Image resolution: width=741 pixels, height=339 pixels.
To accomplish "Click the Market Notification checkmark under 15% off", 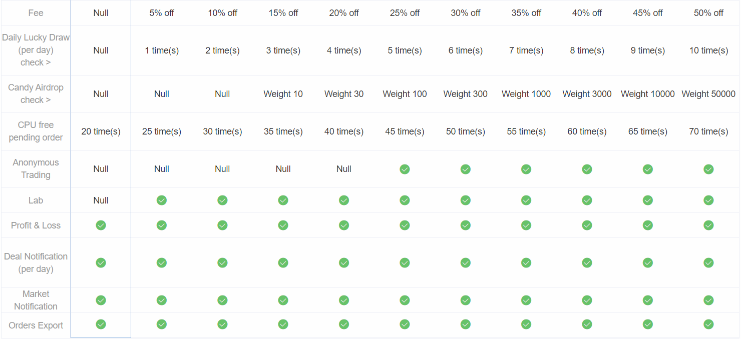I will 283,300.
